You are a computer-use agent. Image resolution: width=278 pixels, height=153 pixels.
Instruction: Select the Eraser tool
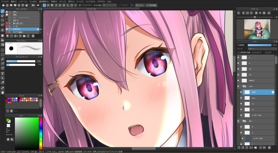tap(2, 16)
